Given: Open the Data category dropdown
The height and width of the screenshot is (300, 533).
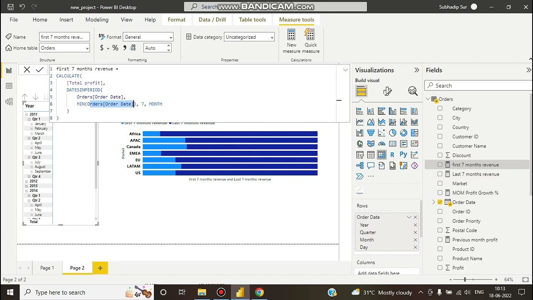Looking at the screenshot, I should (249, 37).
